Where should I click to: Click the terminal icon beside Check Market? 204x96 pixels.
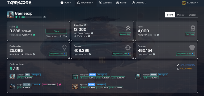click(178, 69)
